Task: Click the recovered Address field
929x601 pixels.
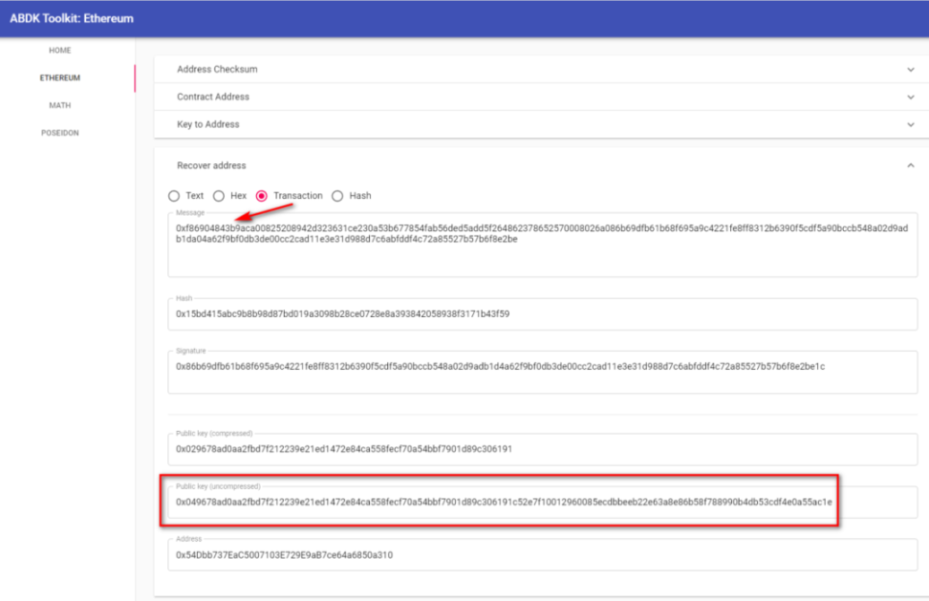Action: pos(541,554)
